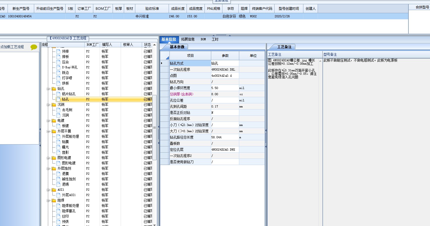Click the document icon beside 去毛刺
The image size is (430, 226).
coord(58,110)
